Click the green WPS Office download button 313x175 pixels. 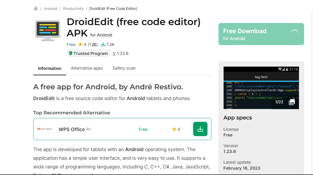(200, 129)
